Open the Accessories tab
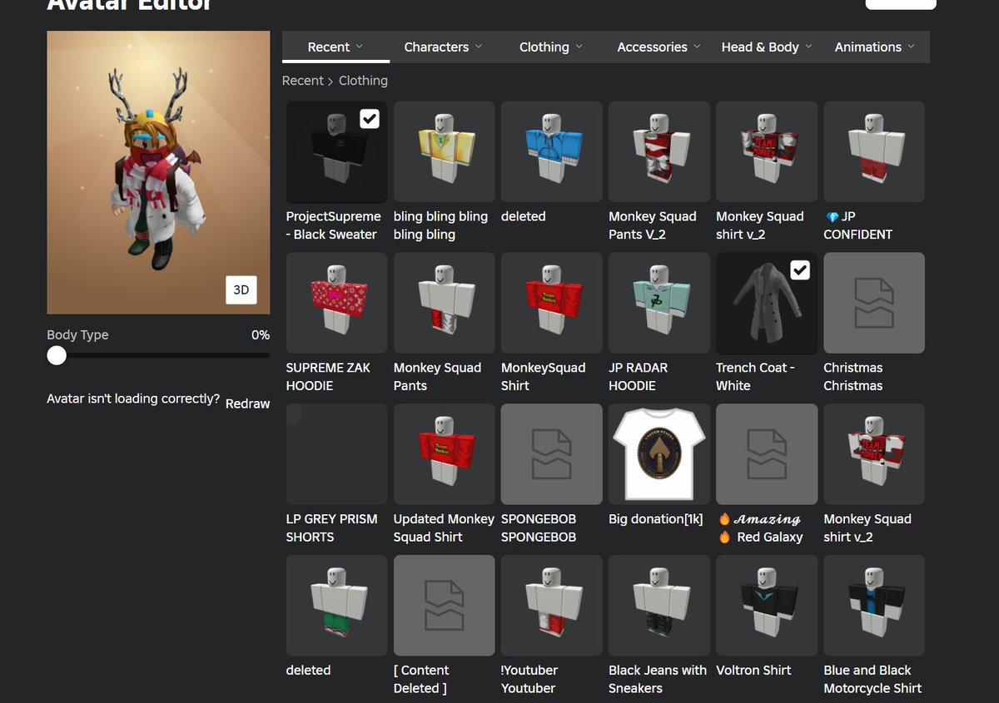Viewport: 999px width, 703px height. 659,47
